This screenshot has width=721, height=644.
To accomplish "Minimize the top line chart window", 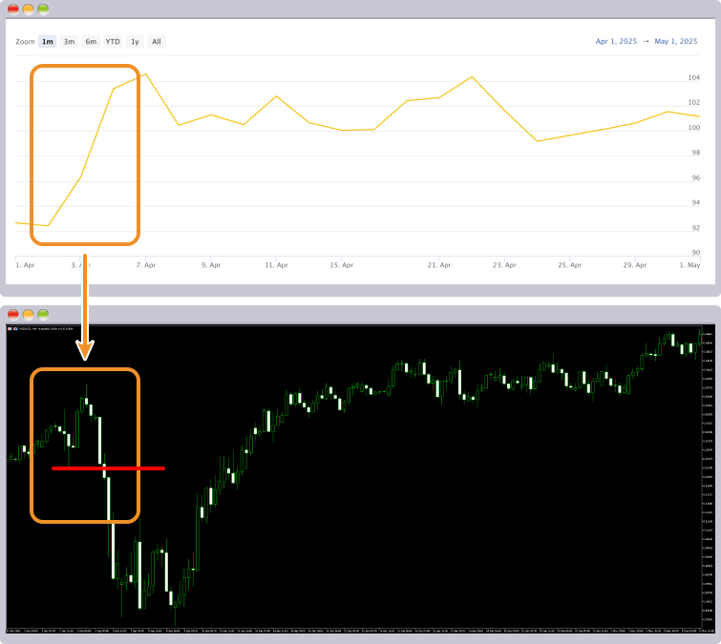I will tap(29, 9).
